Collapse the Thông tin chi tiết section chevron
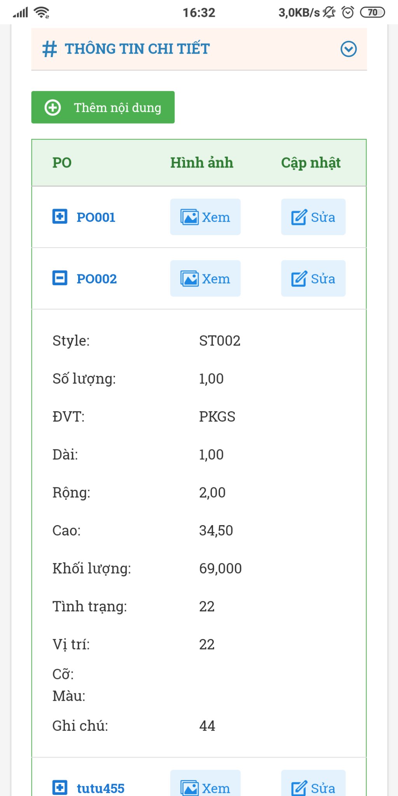This screenshot has width=398, height=796. click(348, 49)
